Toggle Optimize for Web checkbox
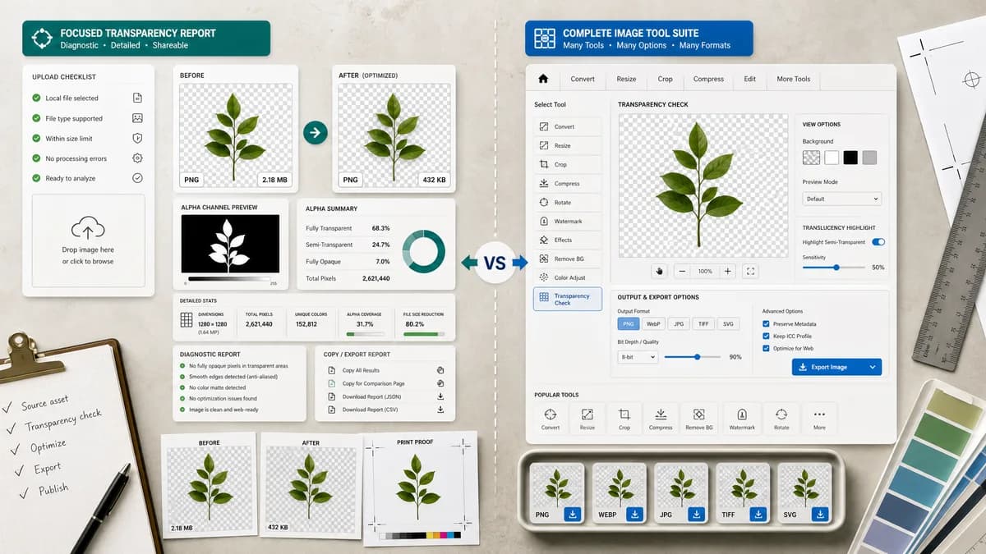 (767, 348)
